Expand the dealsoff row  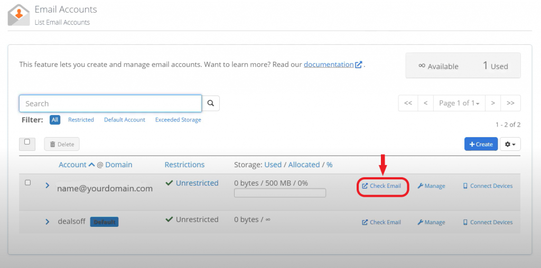[48, 222]
